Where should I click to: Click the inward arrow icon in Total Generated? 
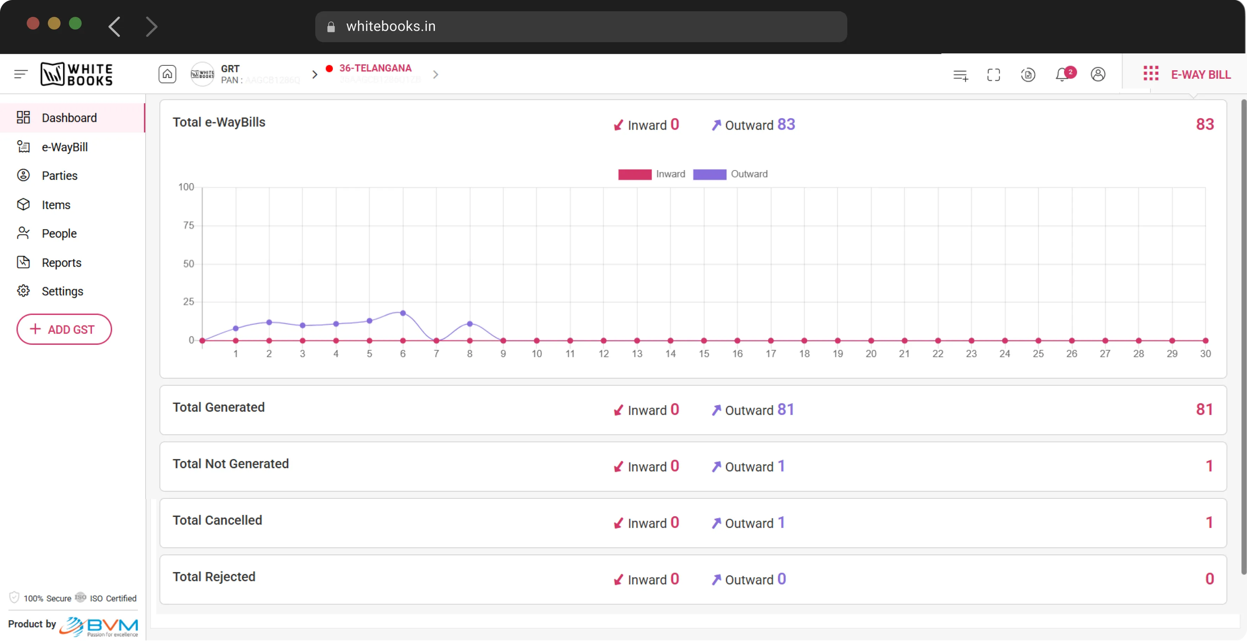pos(618,410)
